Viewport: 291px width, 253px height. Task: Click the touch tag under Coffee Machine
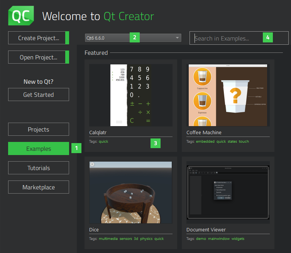tap(244, 142)
